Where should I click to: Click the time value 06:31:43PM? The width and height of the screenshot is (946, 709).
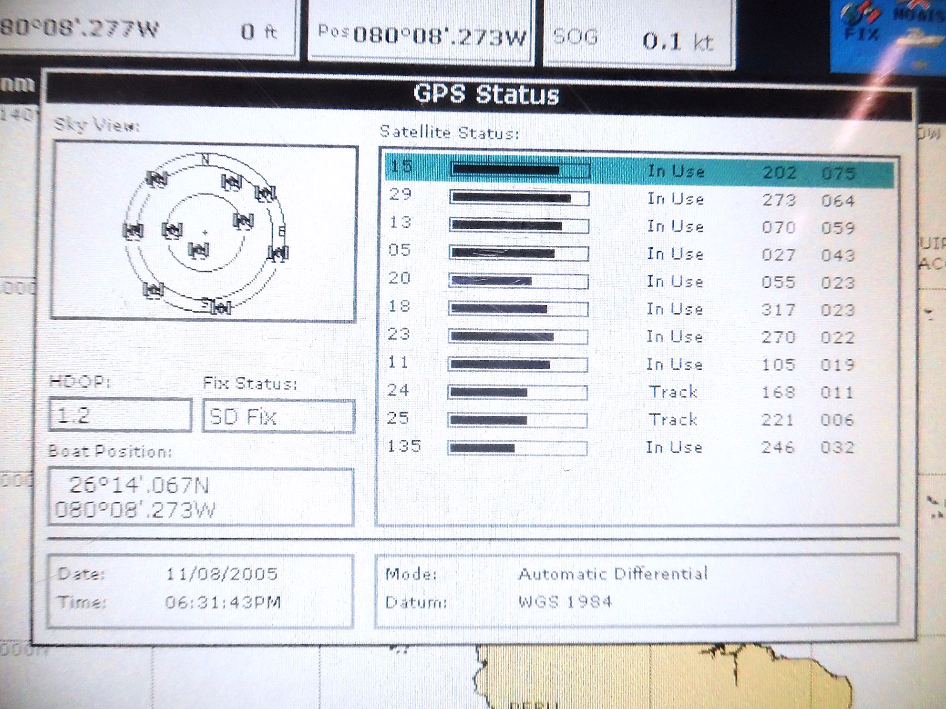click(x=223, y=602)
